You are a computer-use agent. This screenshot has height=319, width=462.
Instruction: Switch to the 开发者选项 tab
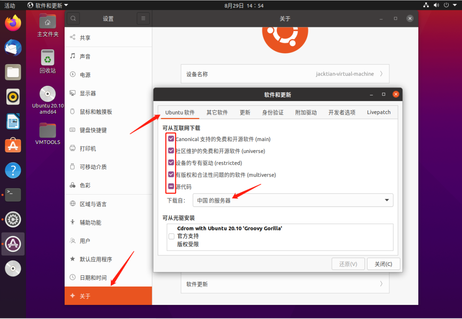tap(342, 112)
